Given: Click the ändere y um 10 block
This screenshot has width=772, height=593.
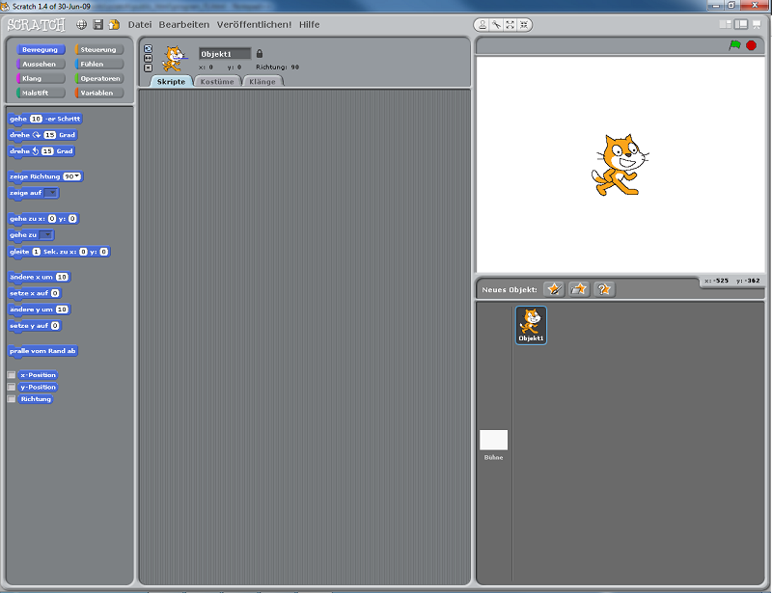Looking at the screenshot, I should (40, 310).
